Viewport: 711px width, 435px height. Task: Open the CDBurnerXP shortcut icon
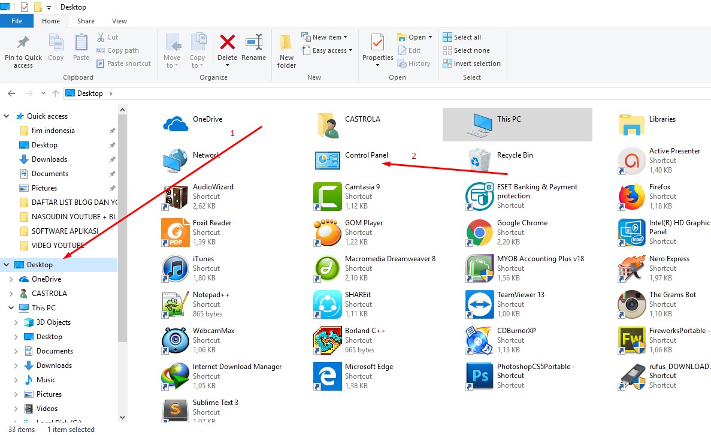[479, 340]
